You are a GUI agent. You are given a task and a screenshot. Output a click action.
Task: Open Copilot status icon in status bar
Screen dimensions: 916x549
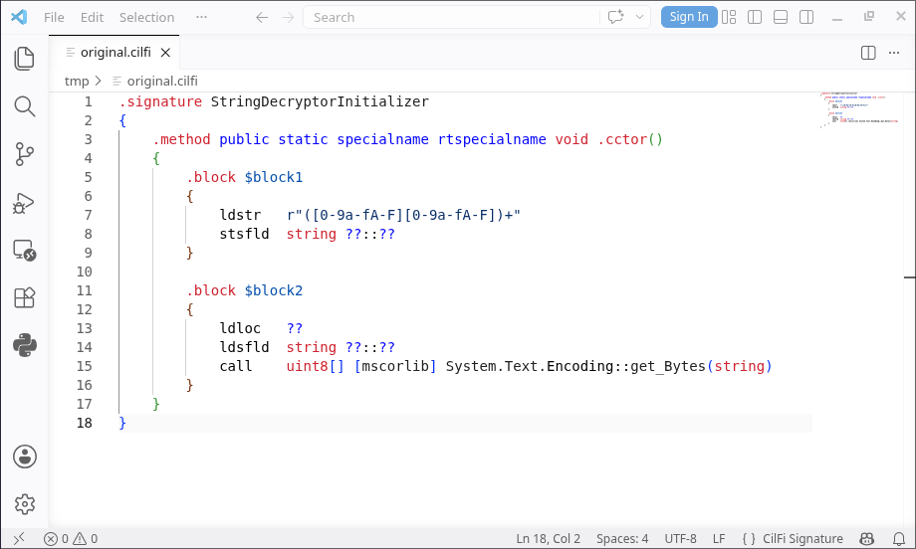(867, 538)
